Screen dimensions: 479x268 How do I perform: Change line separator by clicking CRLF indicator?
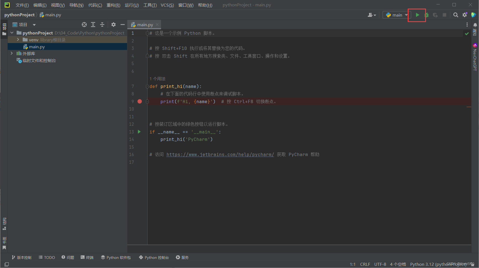click(365, 264)
